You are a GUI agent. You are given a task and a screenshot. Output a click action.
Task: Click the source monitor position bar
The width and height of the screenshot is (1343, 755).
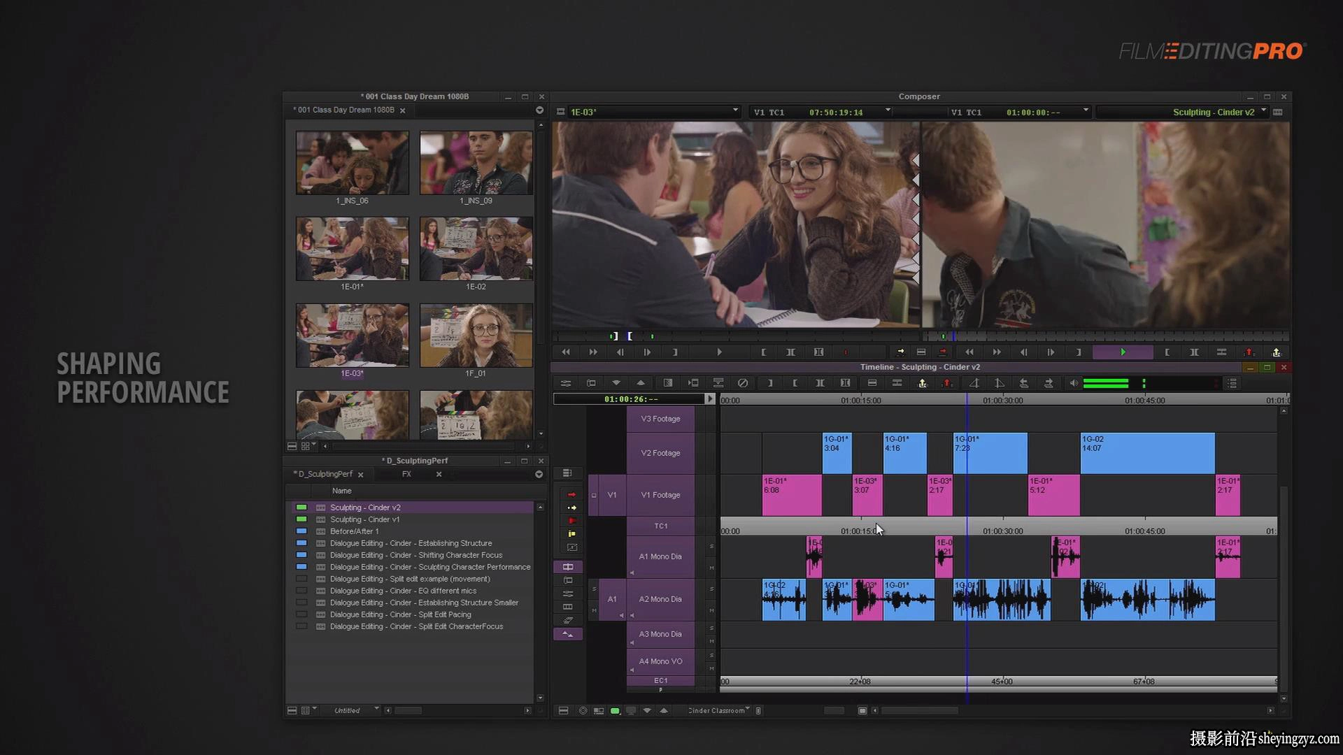pos(734,336)
